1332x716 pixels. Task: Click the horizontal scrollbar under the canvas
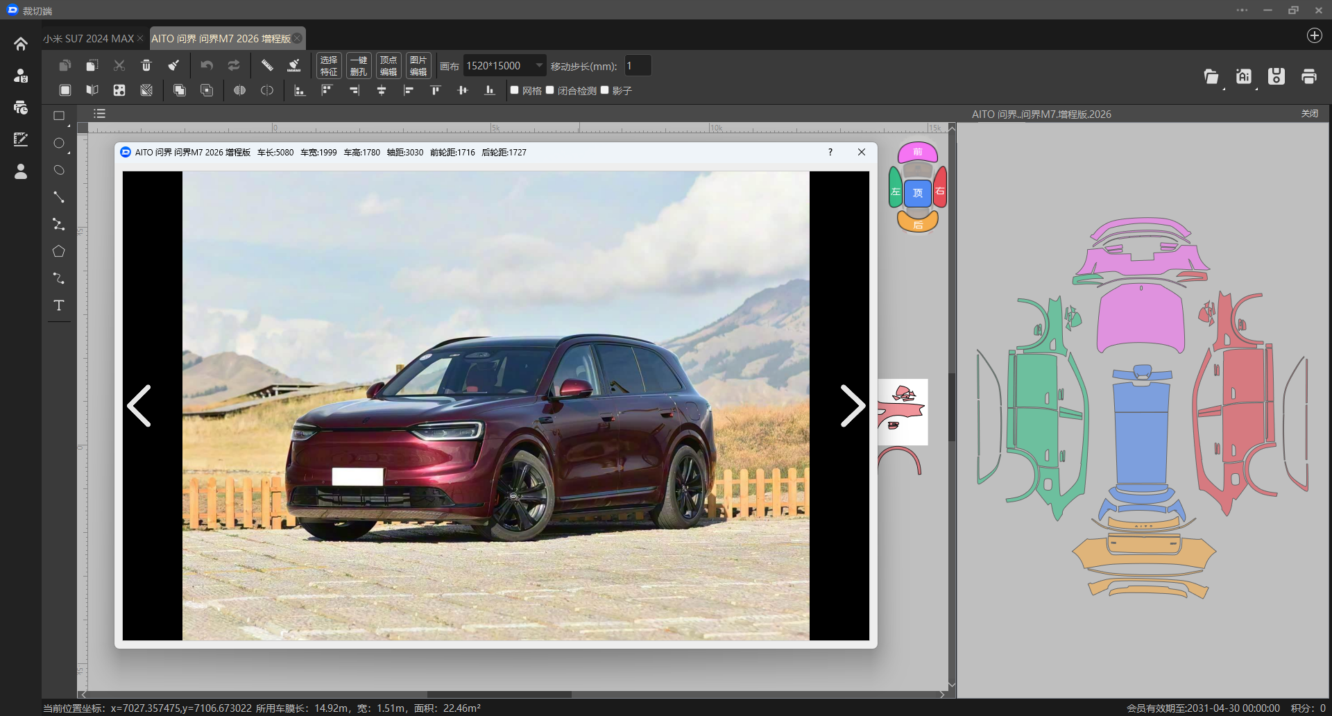point(499,694)
